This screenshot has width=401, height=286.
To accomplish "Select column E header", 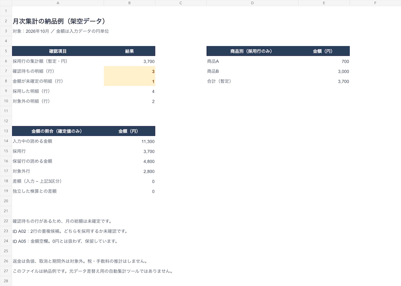I will click(x=324, y=3).
